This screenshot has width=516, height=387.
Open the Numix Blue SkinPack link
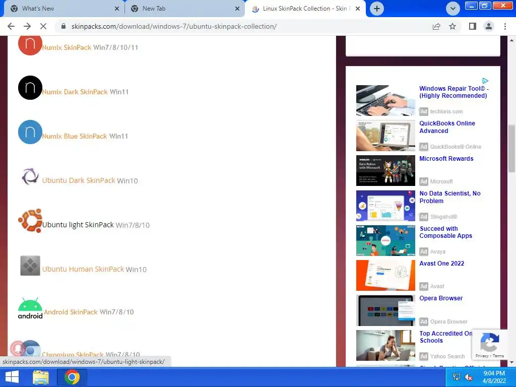pos(75,136)
